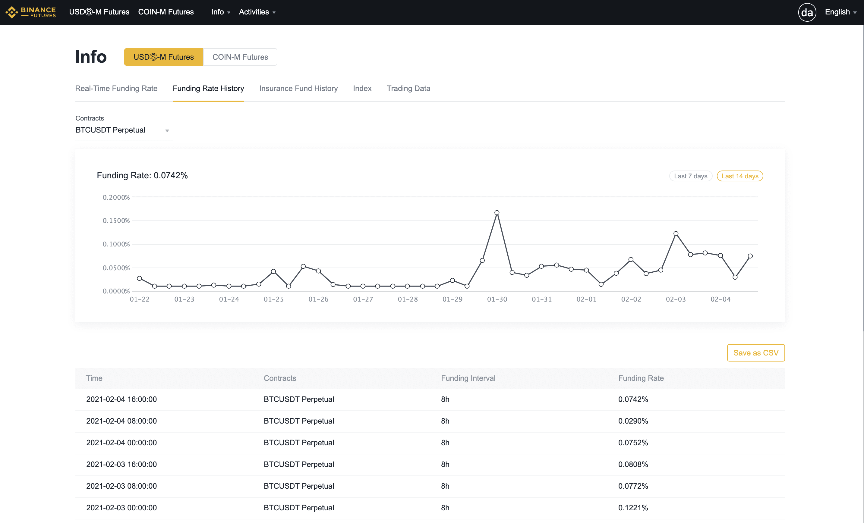Click the 0.2000% y-axis label
864x523 pixels.
pos(116,197)
